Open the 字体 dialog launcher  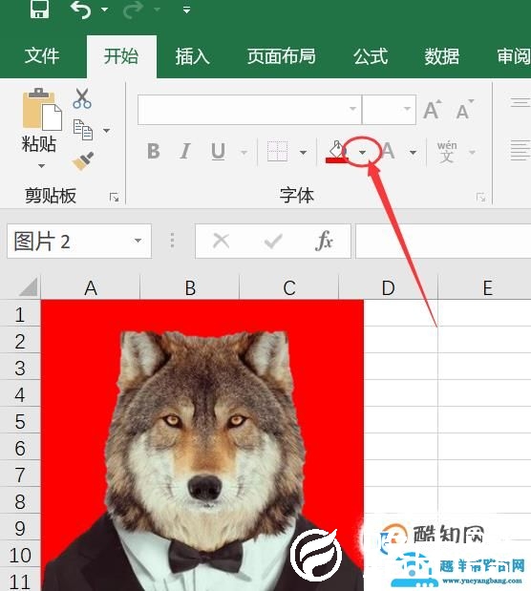click(x=480, y=197)
